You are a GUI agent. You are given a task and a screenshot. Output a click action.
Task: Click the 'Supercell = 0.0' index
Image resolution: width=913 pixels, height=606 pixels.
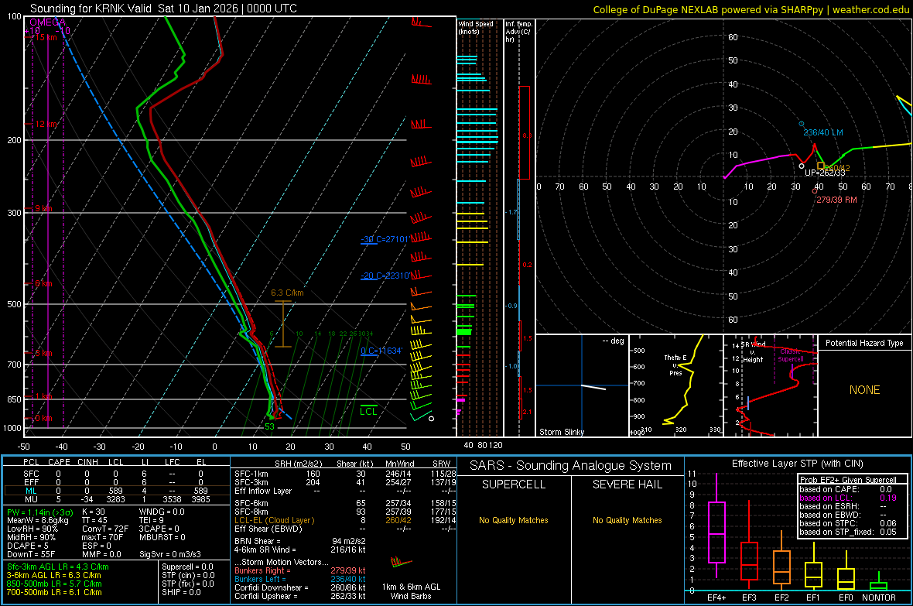(x=187, y=567)
